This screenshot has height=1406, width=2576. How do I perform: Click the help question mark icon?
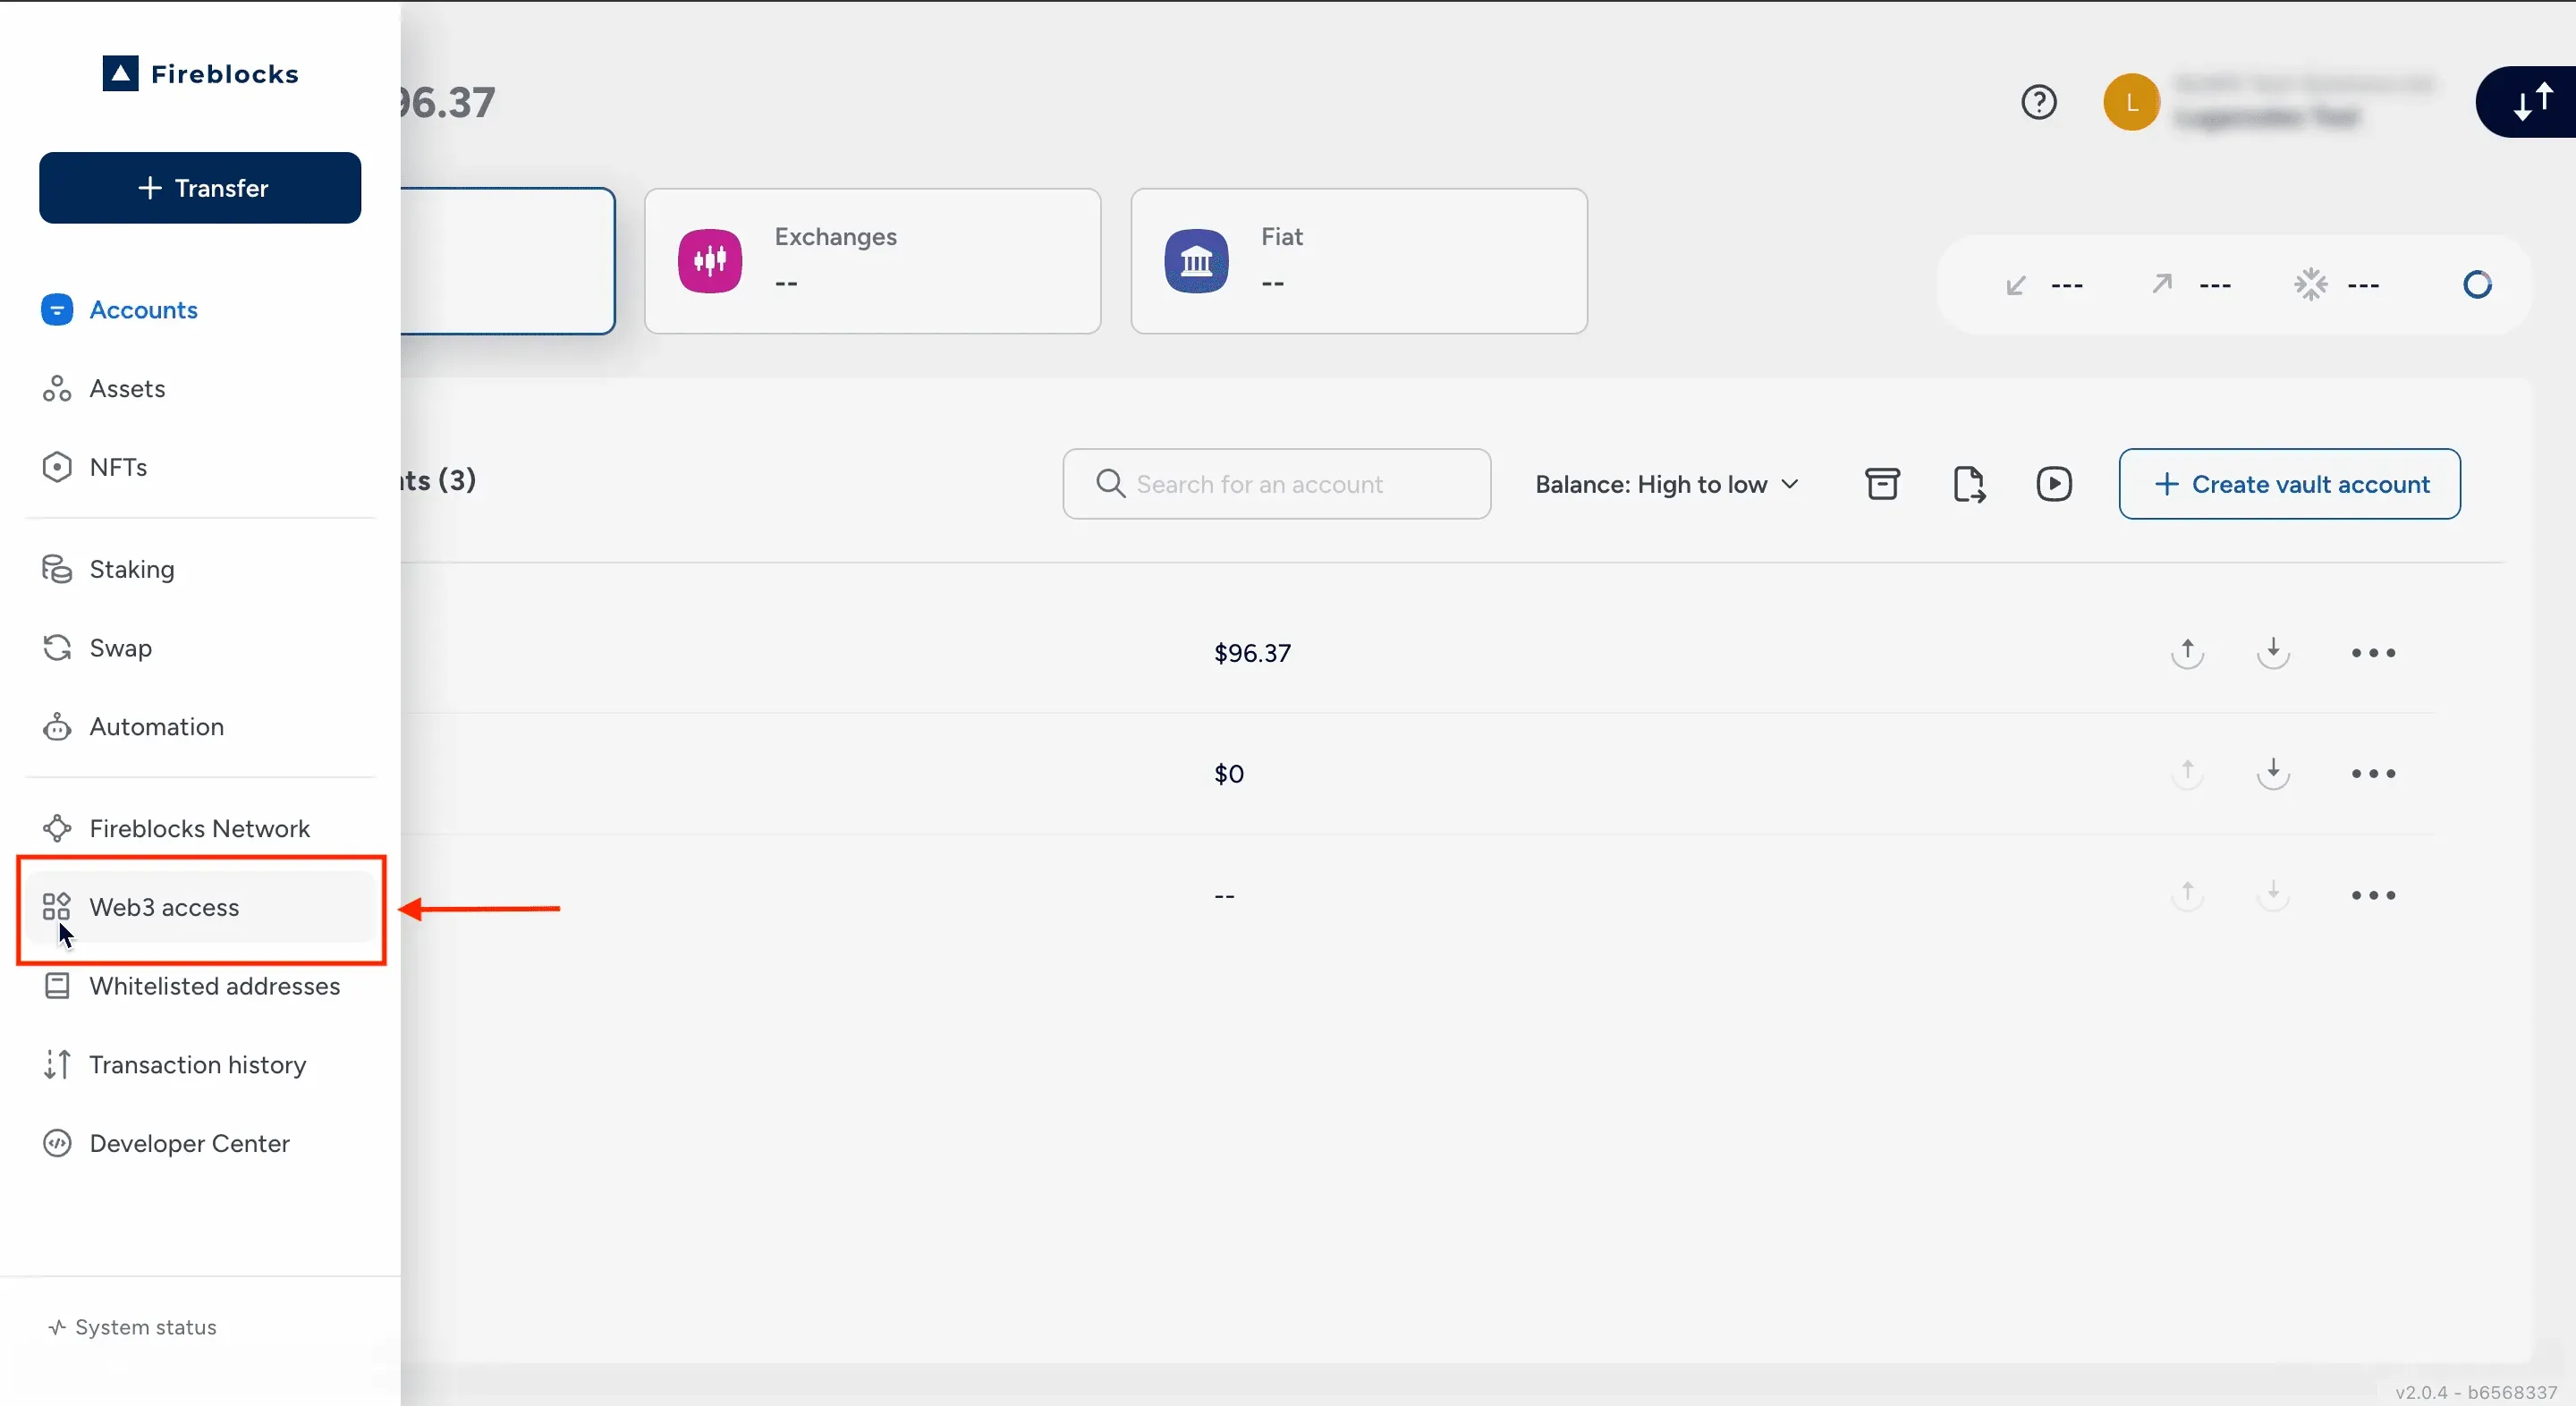2039,102
